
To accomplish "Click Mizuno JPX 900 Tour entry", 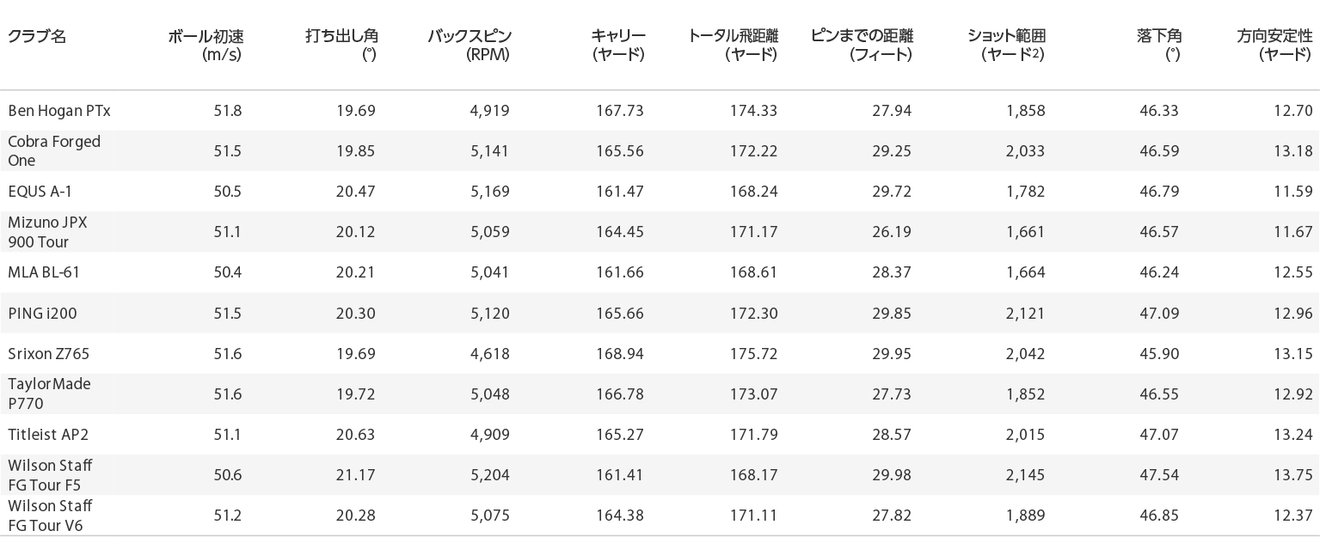I will pos(48,232).
